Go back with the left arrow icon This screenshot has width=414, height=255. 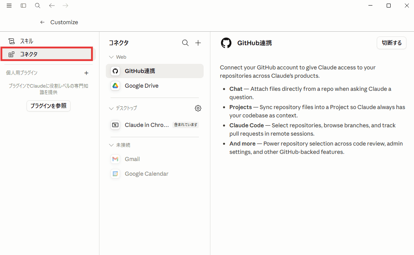[52, 6]
